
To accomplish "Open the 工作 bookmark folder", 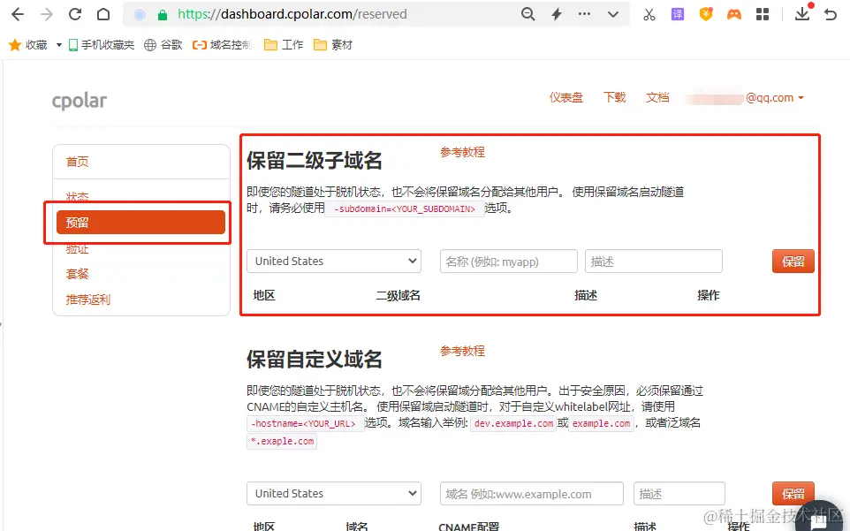I will (x=284, y=45).
